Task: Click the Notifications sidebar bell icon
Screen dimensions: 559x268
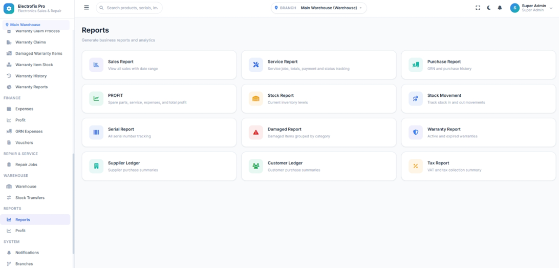Action: coord(9,253)
